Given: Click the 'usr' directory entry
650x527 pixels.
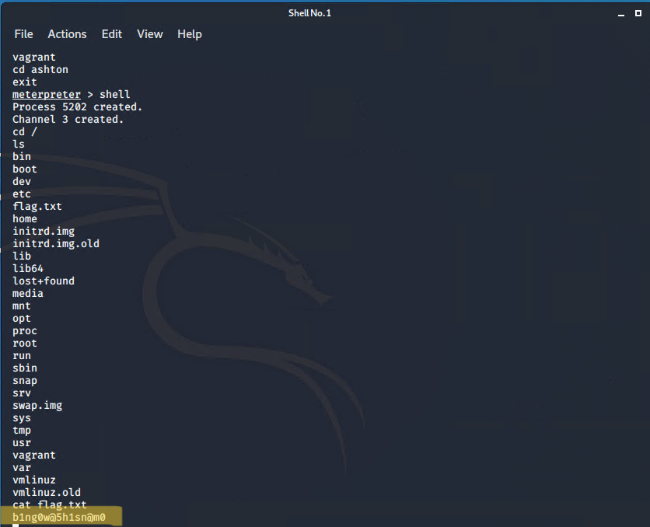Looking at the screenshot, I should pos(22,443).
